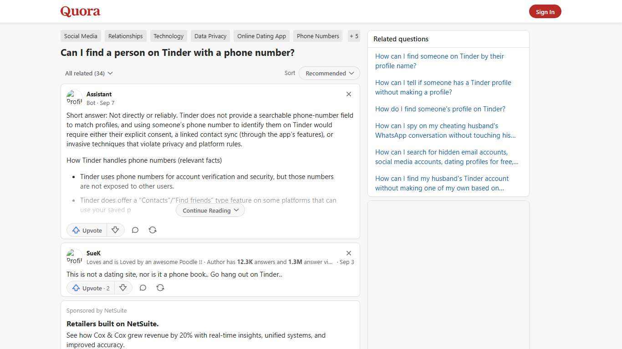Open the Recommended sort dropdown
The width and height of the screenshot is (622, 349).
tap(329, 73)
